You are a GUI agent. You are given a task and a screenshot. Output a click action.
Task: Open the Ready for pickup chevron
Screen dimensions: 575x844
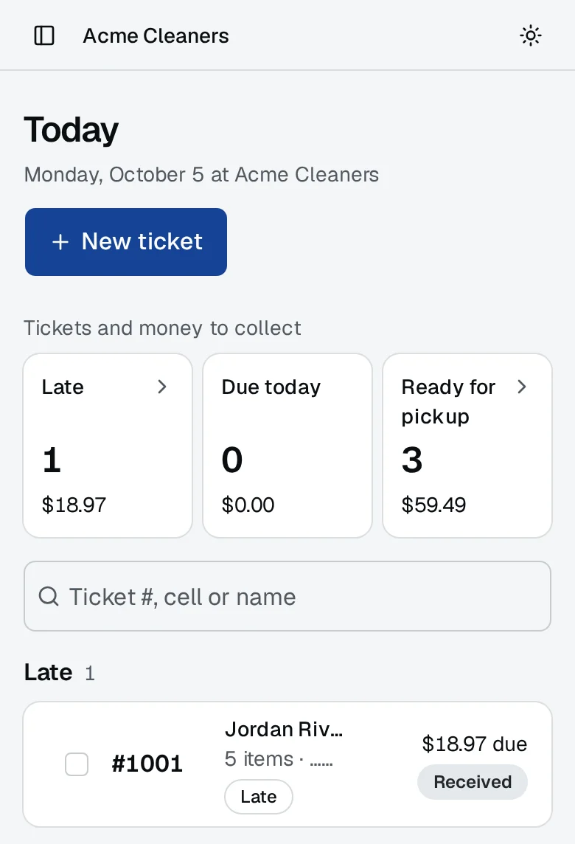click(521, 387)
